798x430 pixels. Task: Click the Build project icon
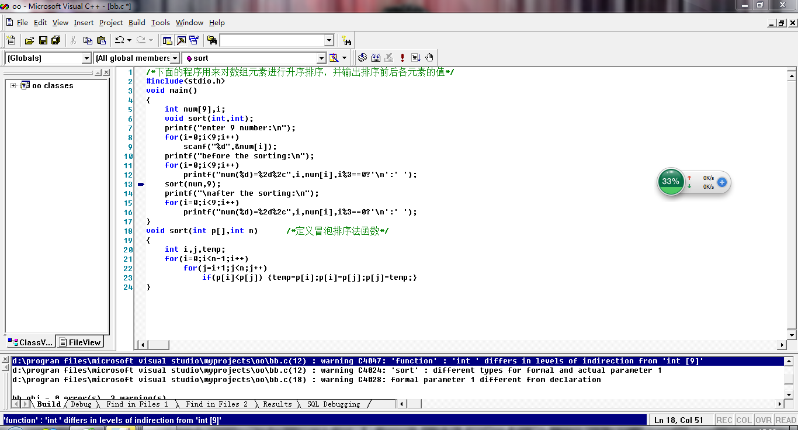(x=376, y=58)
